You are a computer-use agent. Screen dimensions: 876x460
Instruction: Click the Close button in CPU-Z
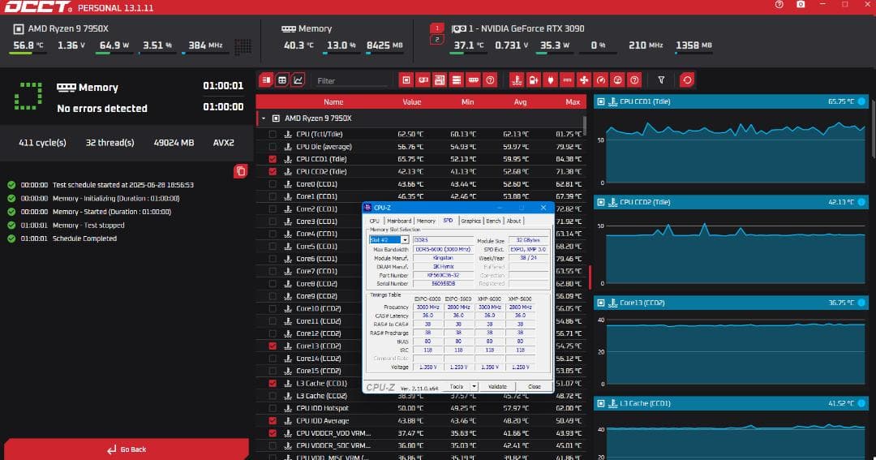point(534,386)
